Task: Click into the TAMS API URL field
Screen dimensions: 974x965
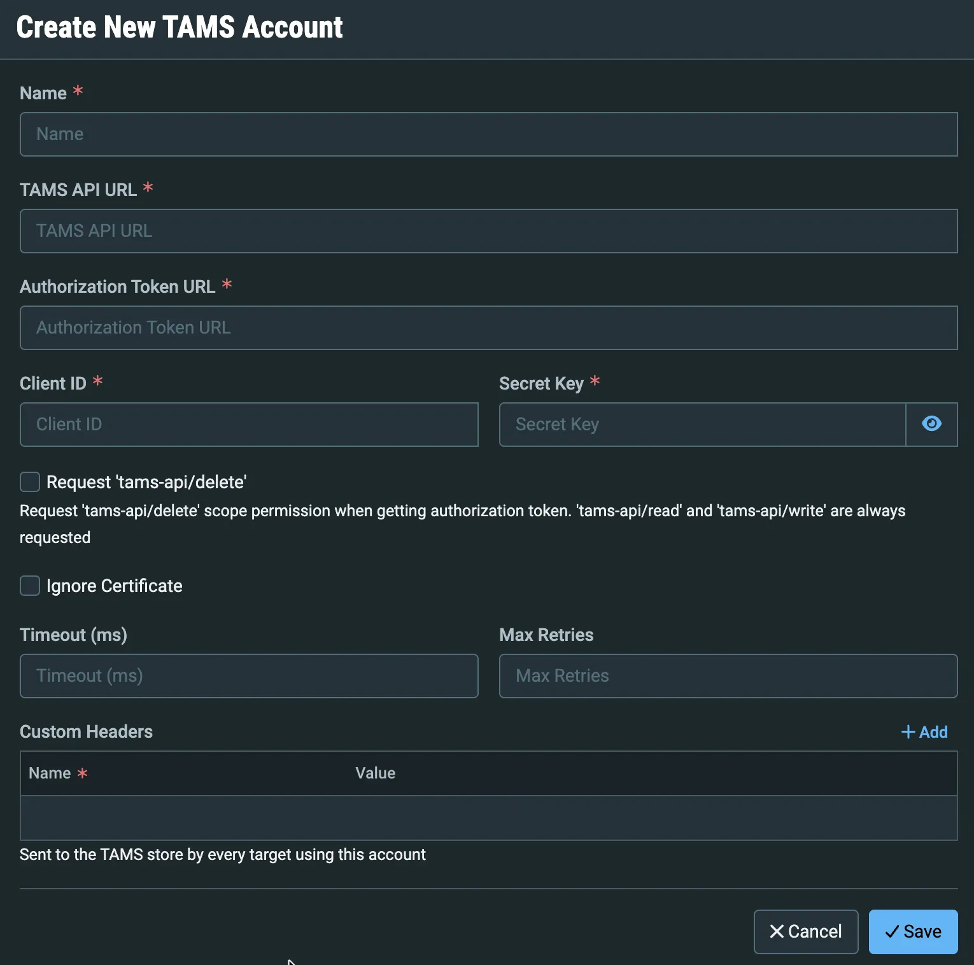Action: pyautogui.click(x=489, y=231)
